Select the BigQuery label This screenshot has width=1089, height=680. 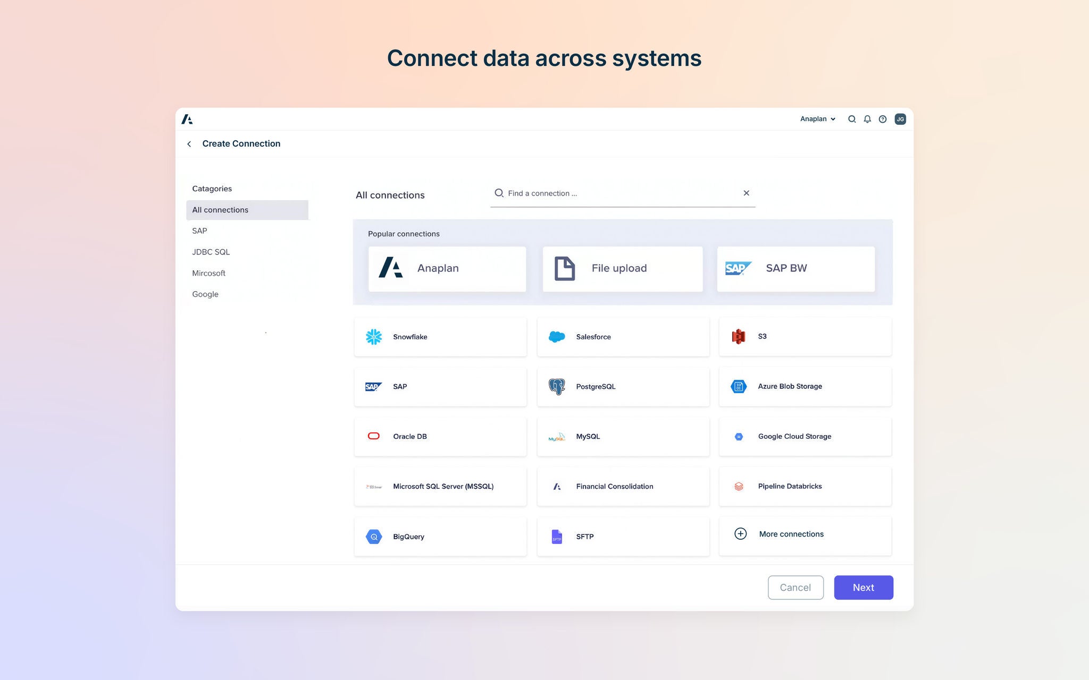click(408, 537)
